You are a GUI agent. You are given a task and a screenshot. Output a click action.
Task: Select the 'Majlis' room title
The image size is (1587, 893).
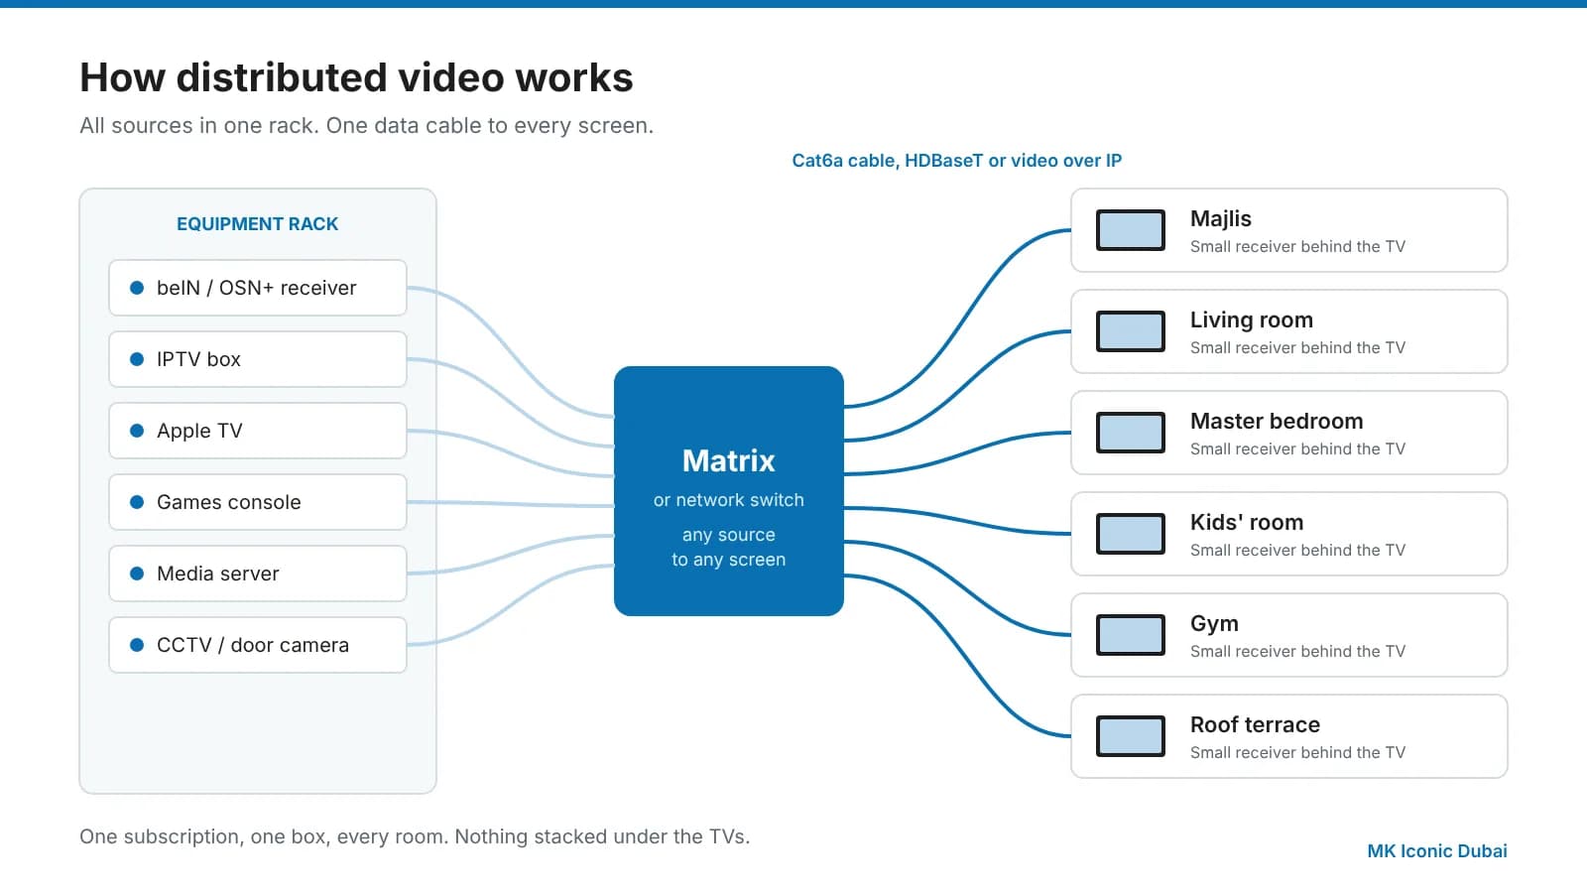point(1221,219)
